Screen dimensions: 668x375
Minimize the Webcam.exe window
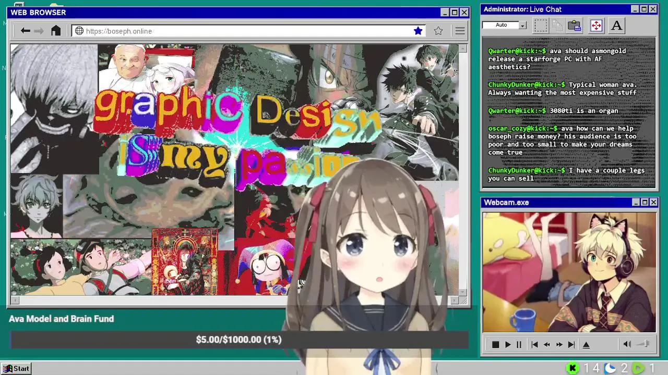click(x=636, y=202)
